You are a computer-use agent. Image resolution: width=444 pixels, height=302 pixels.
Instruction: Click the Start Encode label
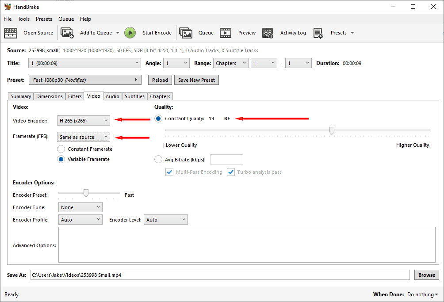(x=157, y=33)
